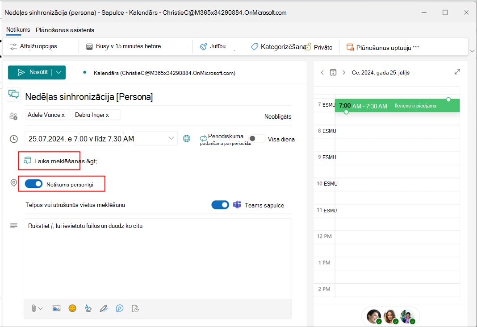
Task: Click the Jutību sensitivity icon
Action: 203,46
